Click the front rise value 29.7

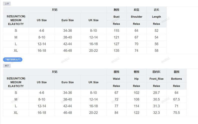(156, 92)
